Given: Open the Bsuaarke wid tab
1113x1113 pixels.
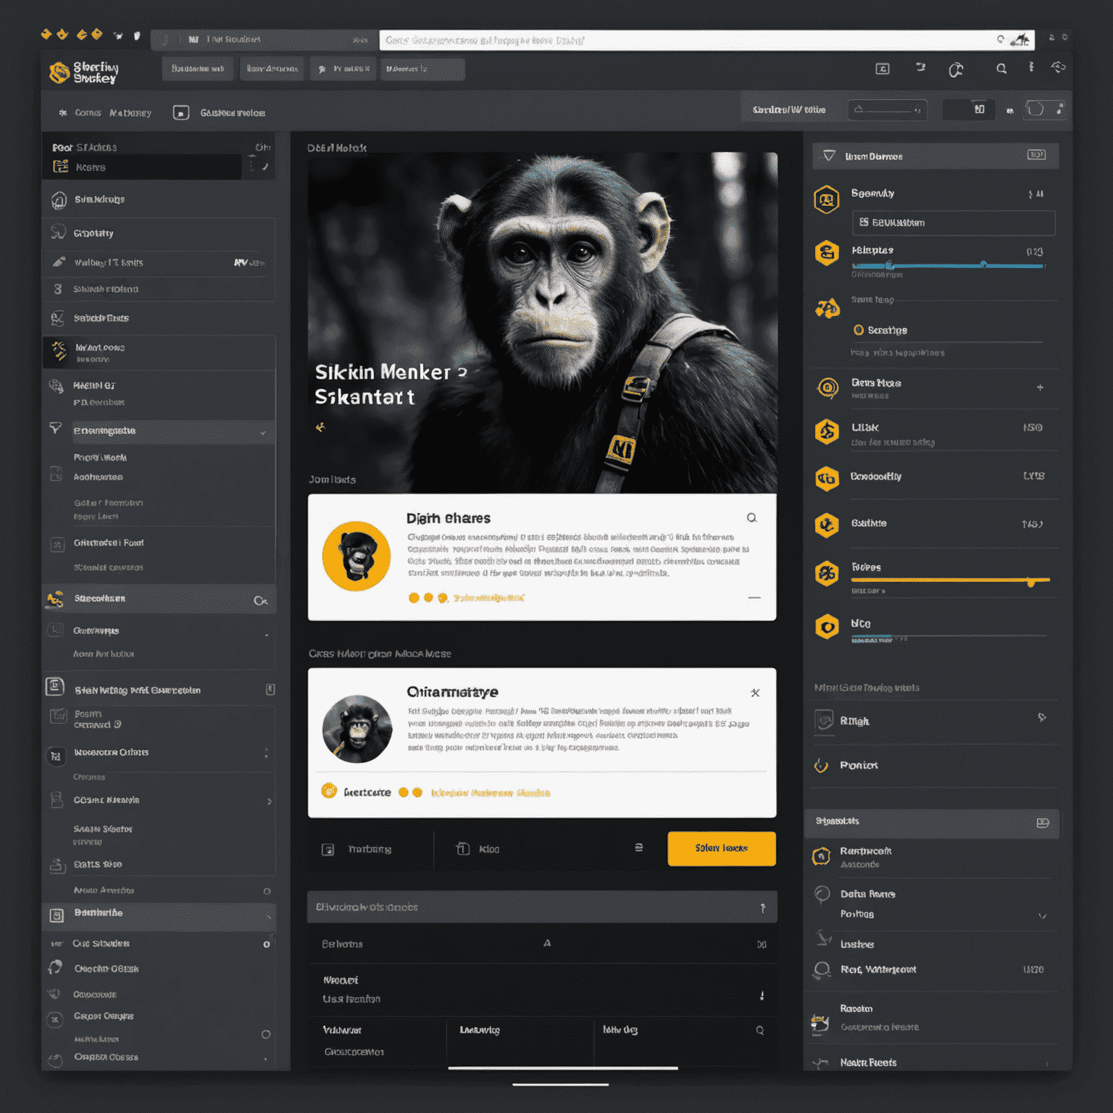Looking at the screenshot, I should (x=198, y=69).
